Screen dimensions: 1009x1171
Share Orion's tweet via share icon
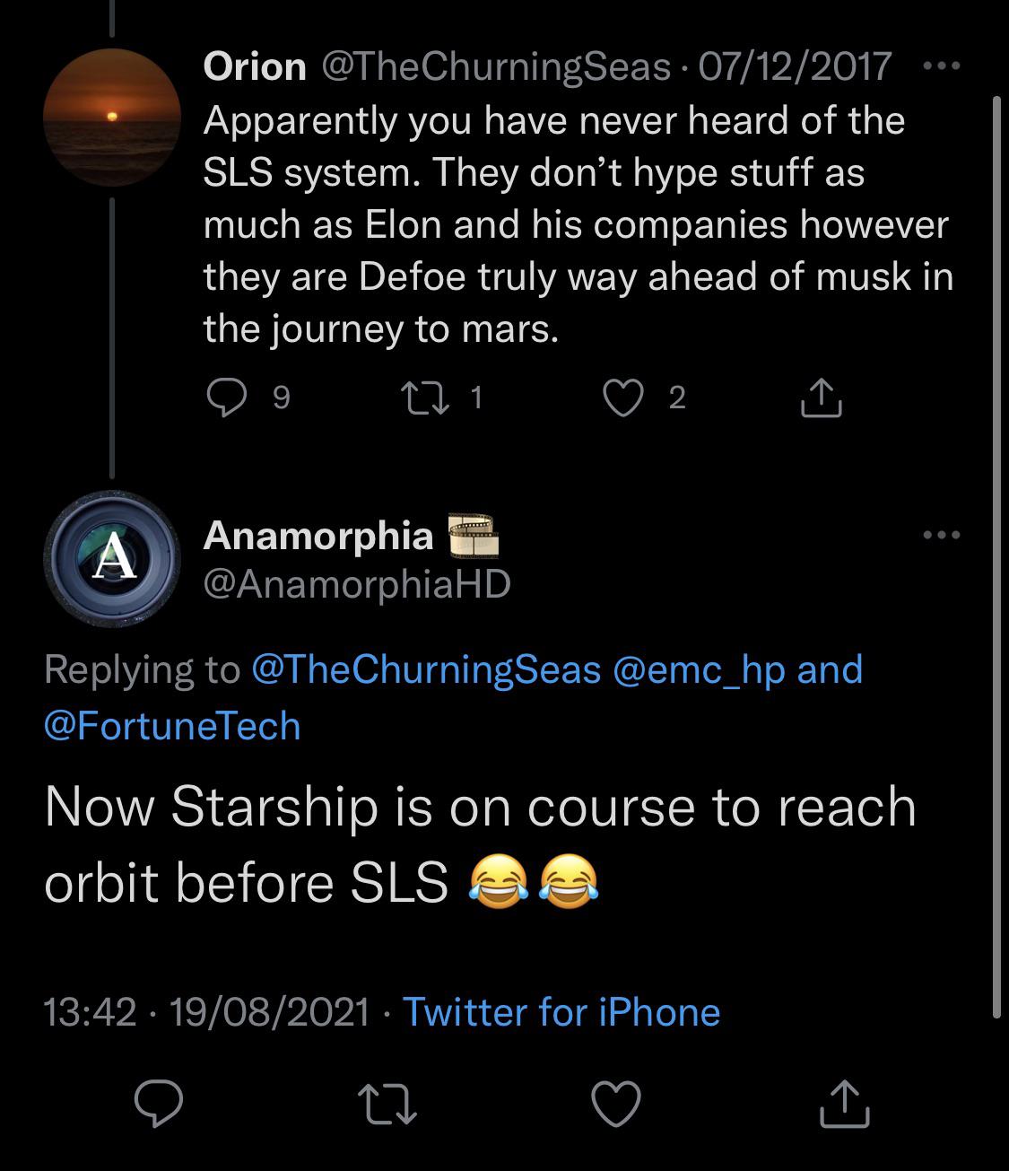point(821,398)
